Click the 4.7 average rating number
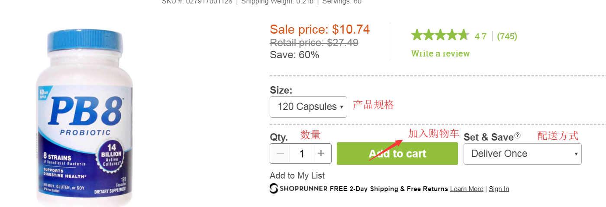The image size is (606, 207). click(x=480, y=36)
